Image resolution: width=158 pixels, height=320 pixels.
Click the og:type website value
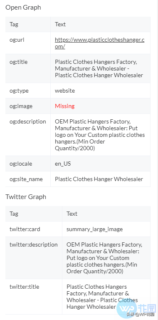coord(65,91)
